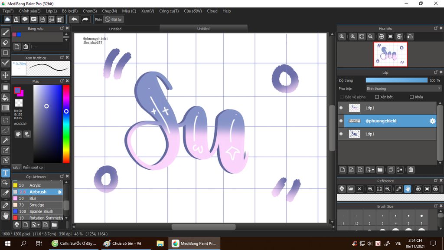Click the foreground color swatch
The width and height of the screenshot is (444, 250).
tap(17, 90)
